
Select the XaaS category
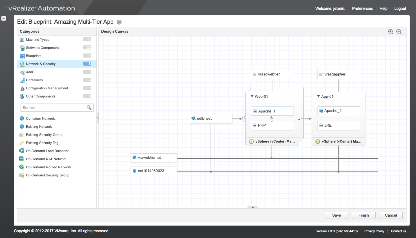coord(30,72)
